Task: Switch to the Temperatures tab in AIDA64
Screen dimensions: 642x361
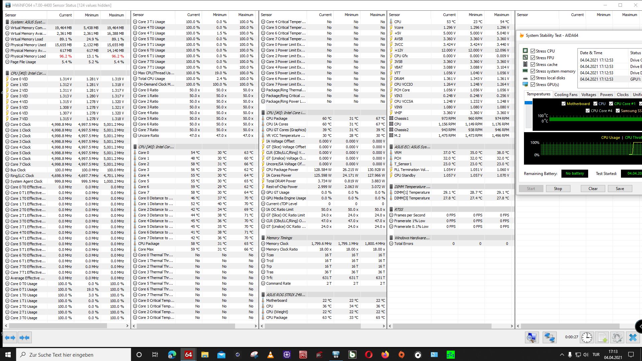Action: (x=538, y=94)
